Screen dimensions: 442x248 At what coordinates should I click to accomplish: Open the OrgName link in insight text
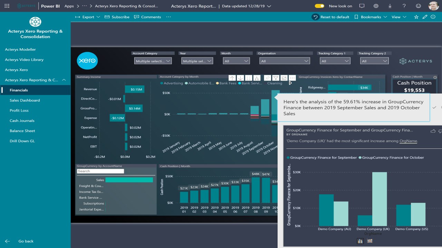tap(408, 141)
